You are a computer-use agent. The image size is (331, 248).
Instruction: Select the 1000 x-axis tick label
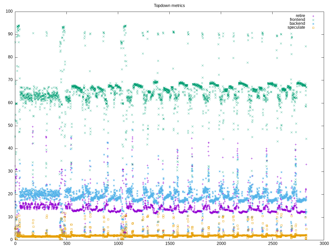(118, 243)
